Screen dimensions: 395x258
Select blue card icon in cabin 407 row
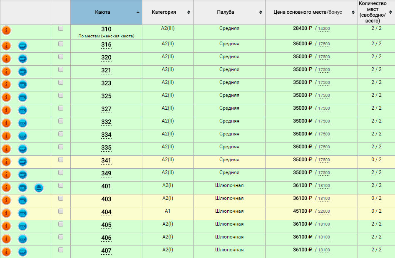[x=23, y=252]
